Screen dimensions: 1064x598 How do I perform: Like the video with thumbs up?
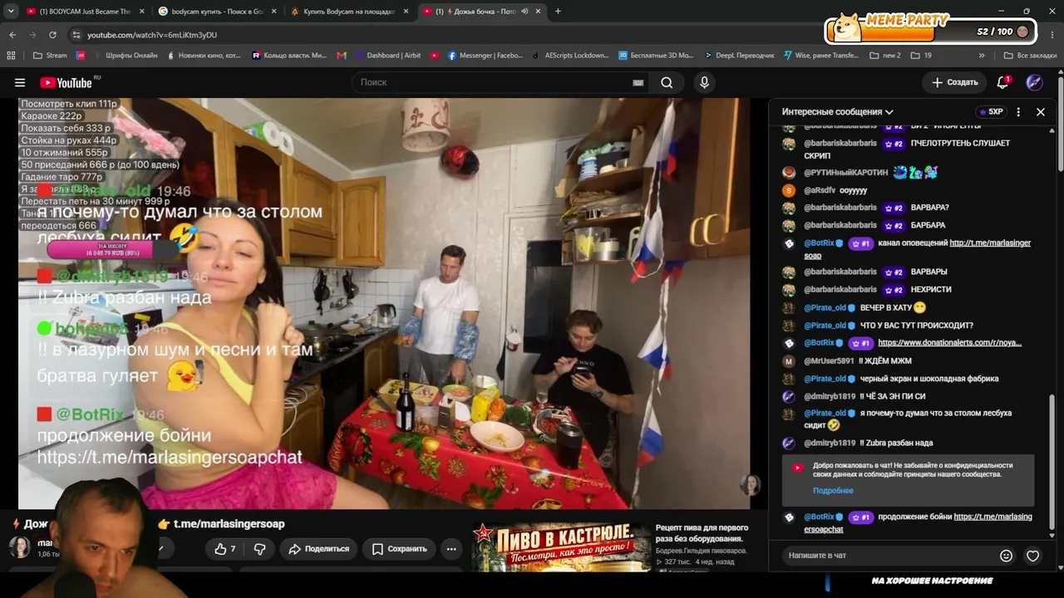(x=224, y=548)
